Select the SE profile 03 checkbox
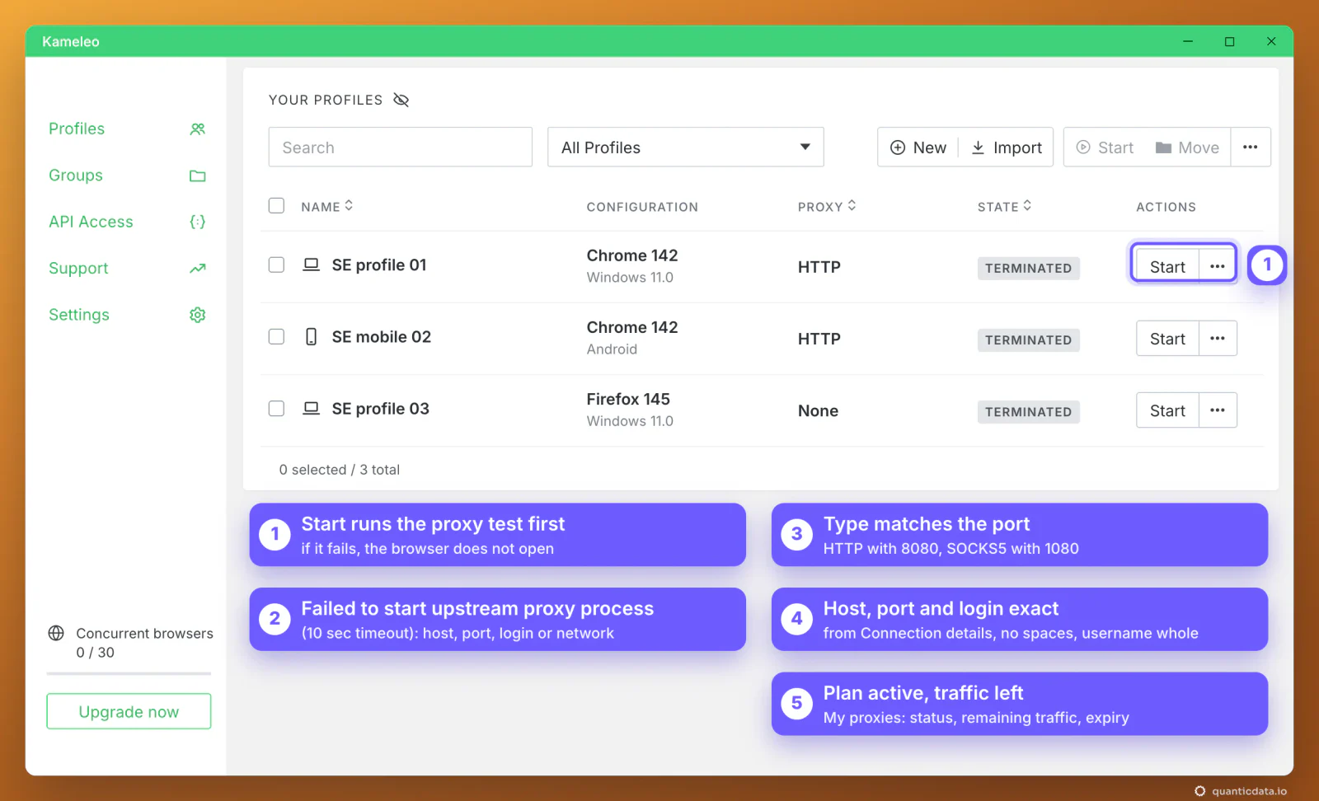The height and width of the screenshot is (801, 1319). click(x=276, y=408)
